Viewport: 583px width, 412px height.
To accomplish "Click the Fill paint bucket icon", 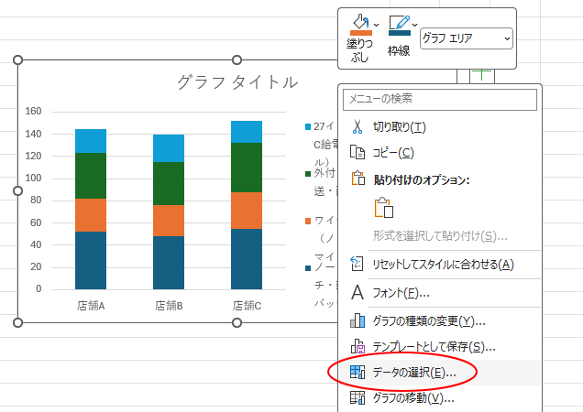I will click(359, 22).
